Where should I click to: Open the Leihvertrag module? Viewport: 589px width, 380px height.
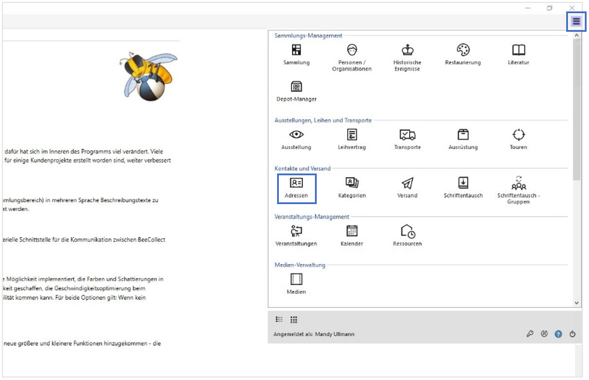(352, 139)
